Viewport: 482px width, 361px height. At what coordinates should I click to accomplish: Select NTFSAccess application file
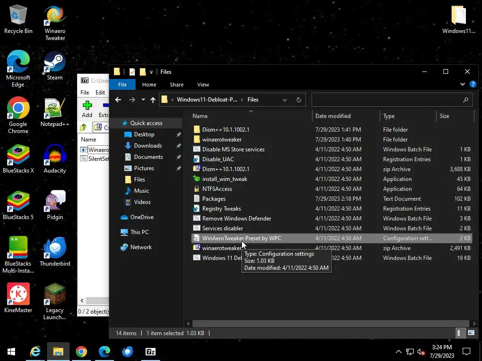[331, 189]
